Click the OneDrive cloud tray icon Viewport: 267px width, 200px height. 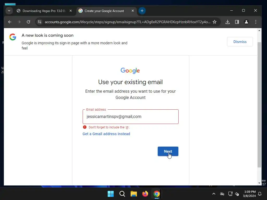tap(222, 194)
